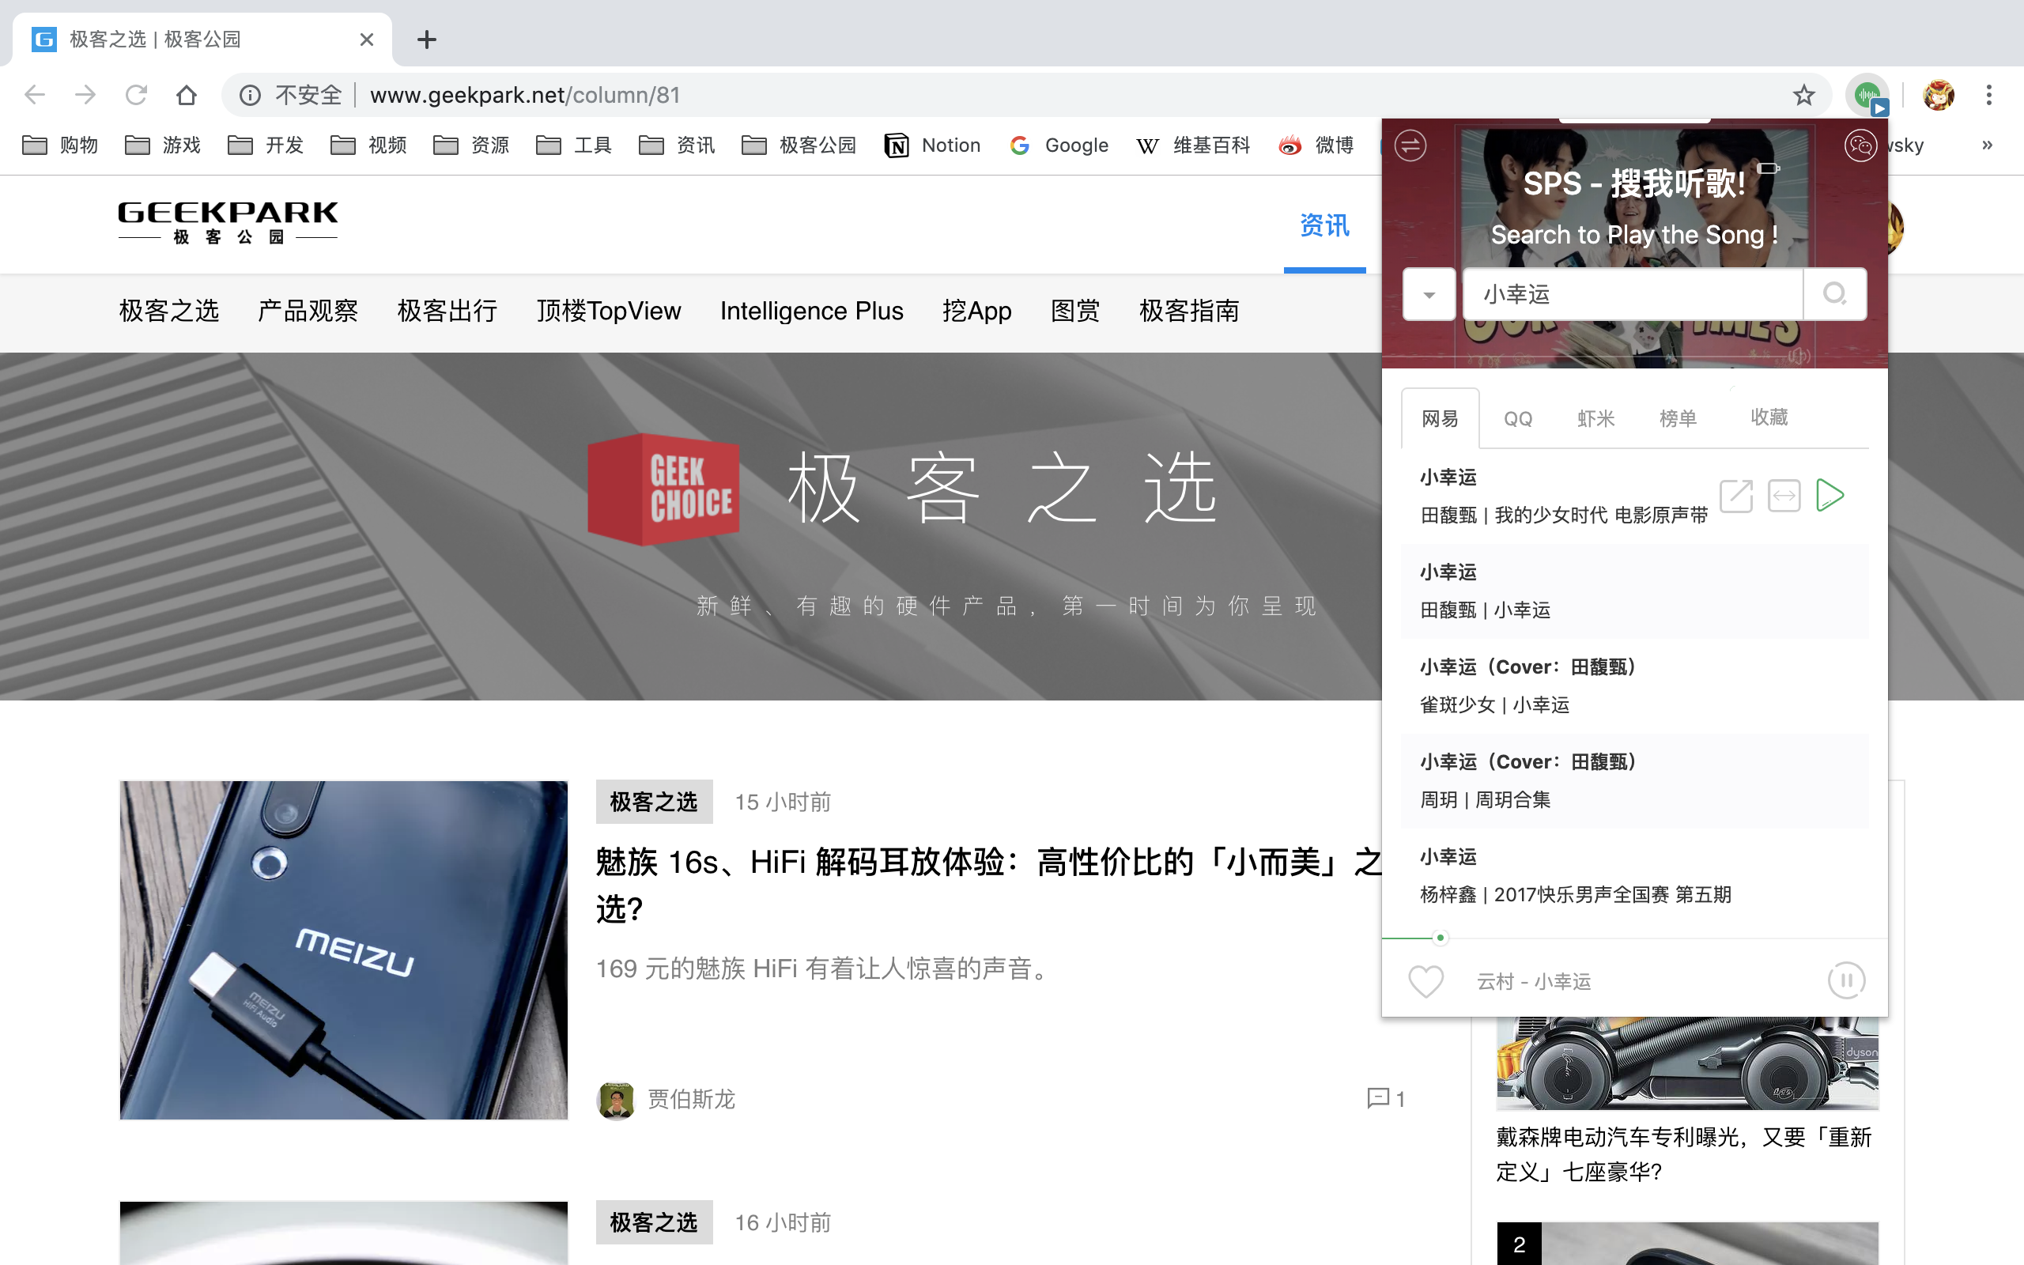This screenshot has width=2024, height=1265.
Task: Pause the currently playing song
Action: coord(1846,980)
